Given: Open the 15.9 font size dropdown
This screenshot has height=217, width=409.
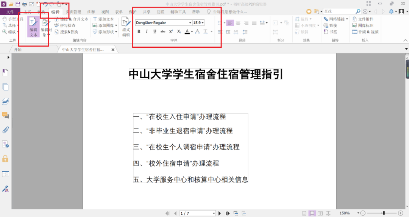Looking at the screenshot, I should click(x=203, y=23).
